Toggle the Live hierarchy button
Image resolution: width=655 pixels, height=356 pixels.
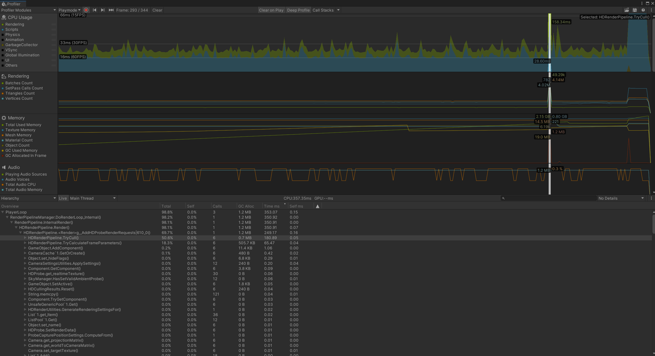(63, 198)
